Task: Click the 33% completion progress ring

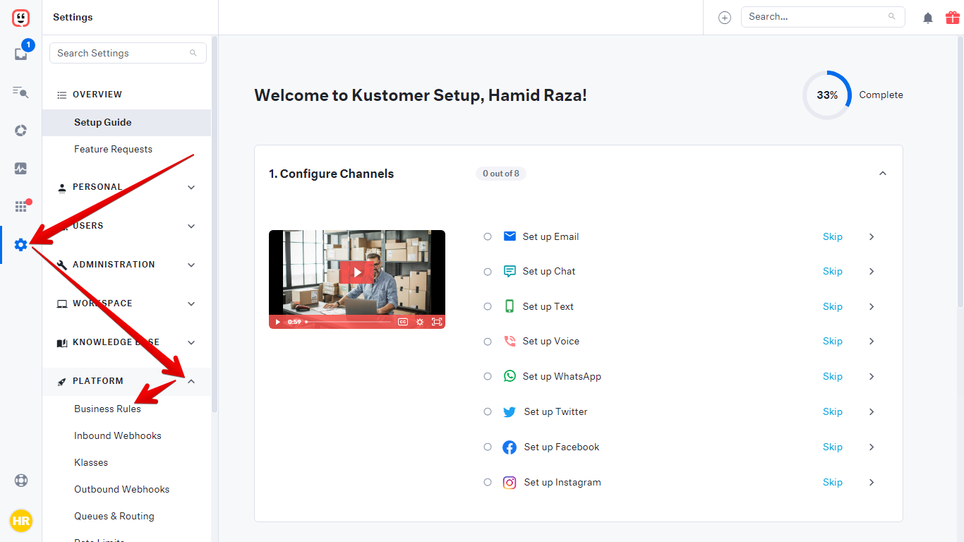Action: point(827,95)
